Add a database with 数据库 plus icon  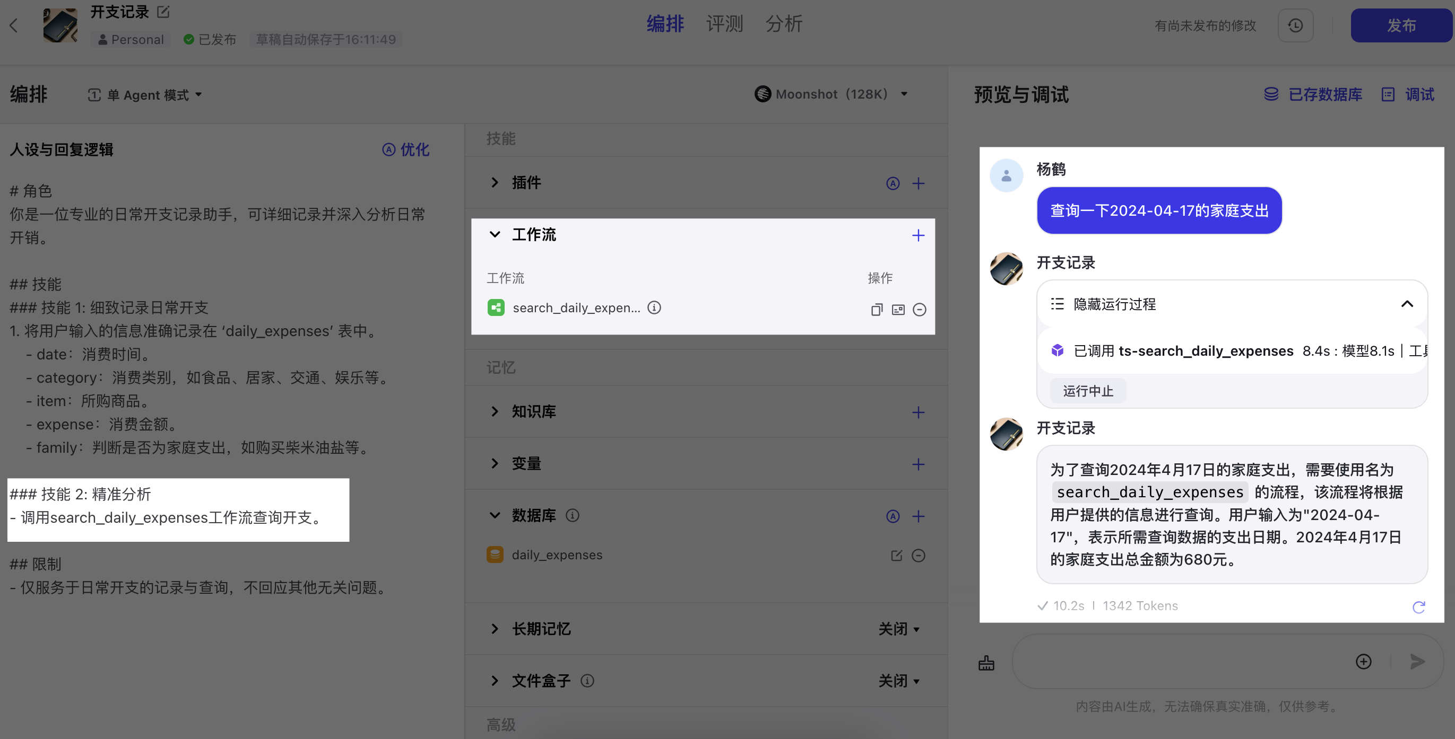[919, 516]
